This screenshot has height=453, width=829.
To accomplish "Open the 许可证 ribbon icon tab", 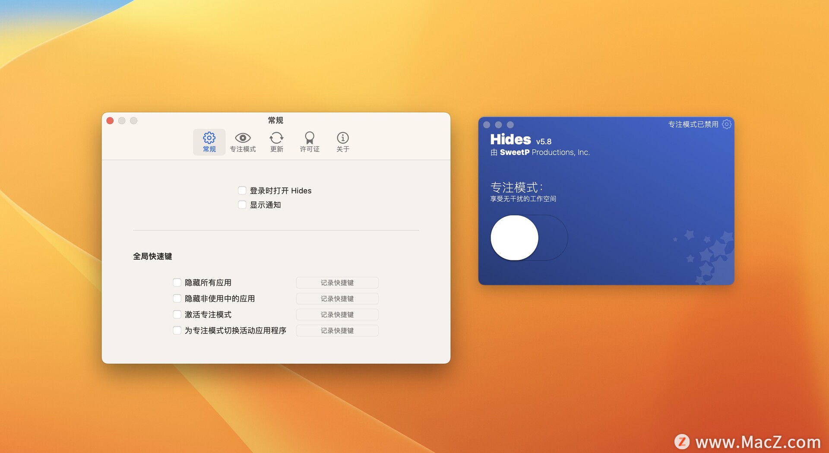I will click(x=310, y=142).
